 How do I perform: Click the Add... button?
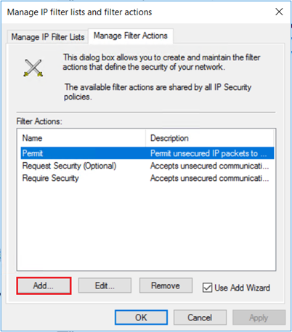point(44,286)
